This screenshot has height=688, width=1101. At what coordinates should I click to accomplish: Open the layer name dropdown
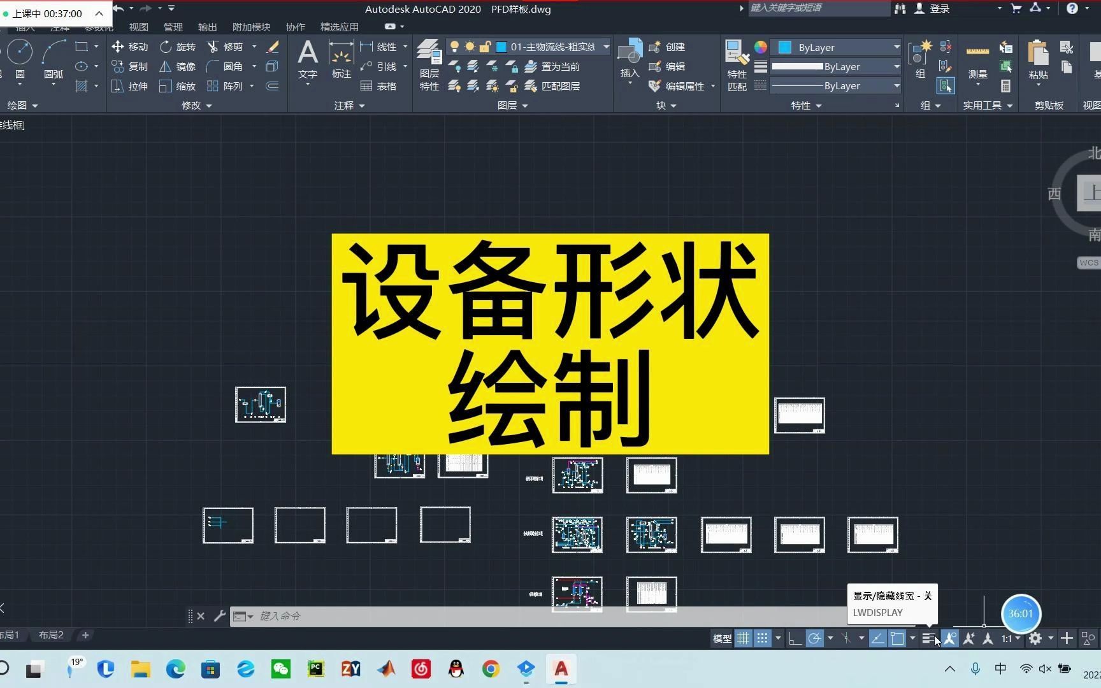pyautogui.click(x=606, y=47)
